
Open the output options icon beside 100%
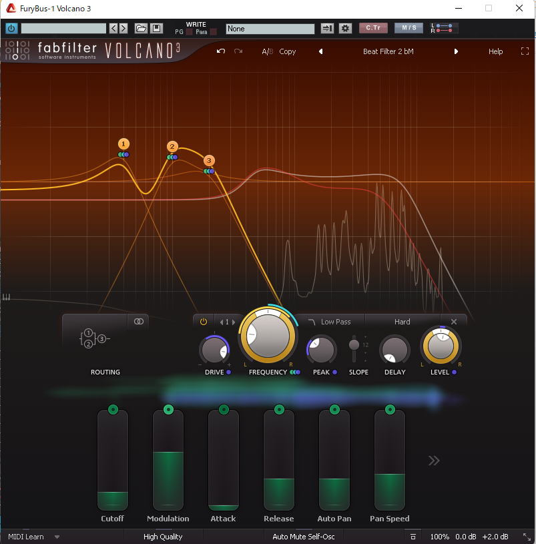(413, 537)
